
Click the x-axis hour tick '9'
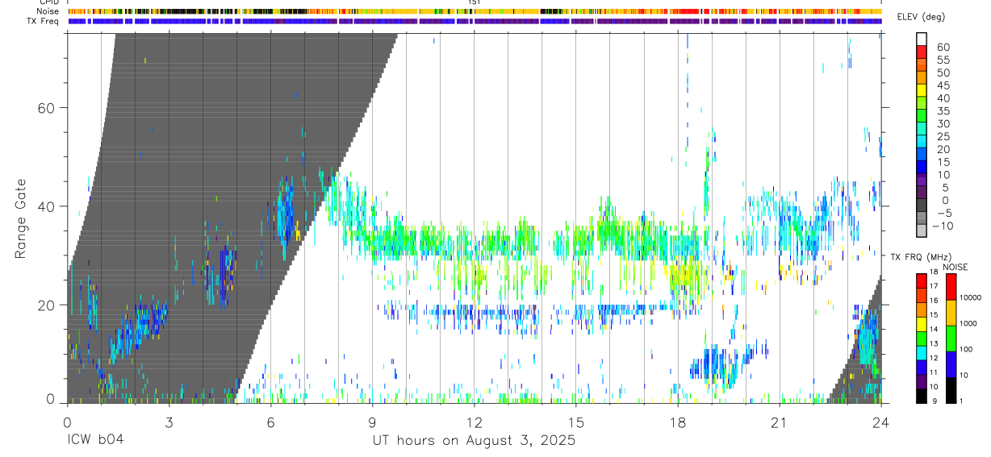pos(372,422)
